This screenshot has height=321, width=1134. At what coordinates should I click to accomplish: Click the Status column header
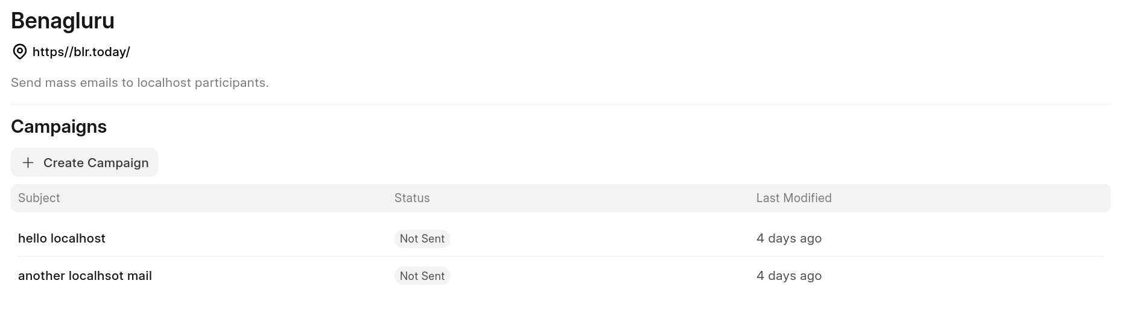412,198
